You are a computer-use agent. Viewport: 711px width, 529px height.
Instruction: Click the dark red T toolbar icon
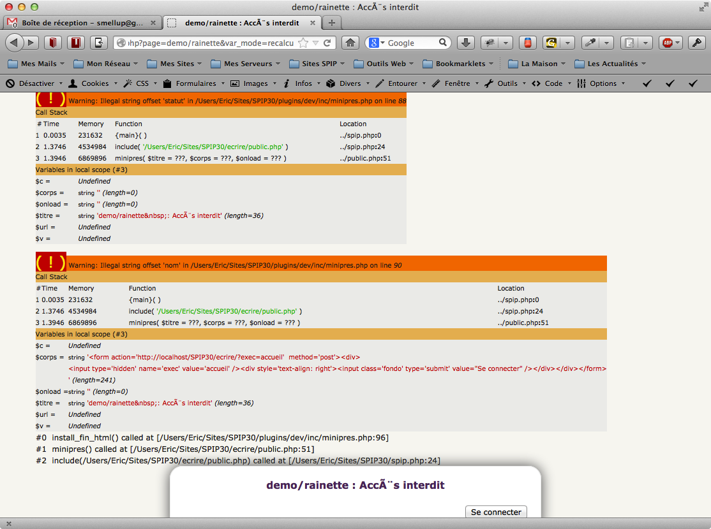click(x=76, y=43)
